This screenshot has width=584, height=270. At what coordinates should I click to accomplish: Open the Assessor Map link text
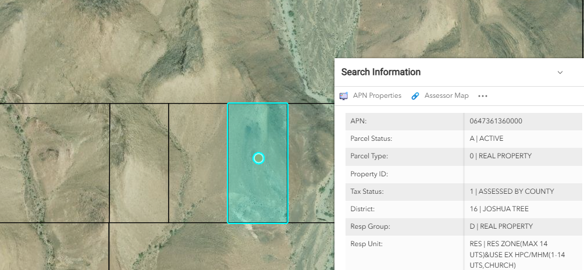[446, 95]
